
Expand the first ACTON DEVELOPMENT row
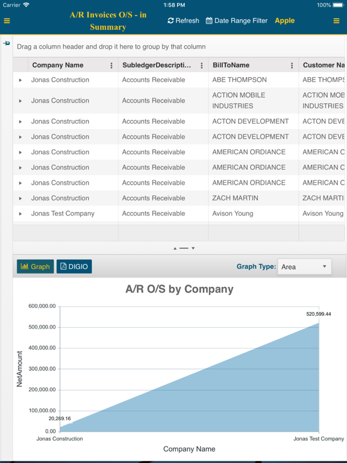[20, 121]
